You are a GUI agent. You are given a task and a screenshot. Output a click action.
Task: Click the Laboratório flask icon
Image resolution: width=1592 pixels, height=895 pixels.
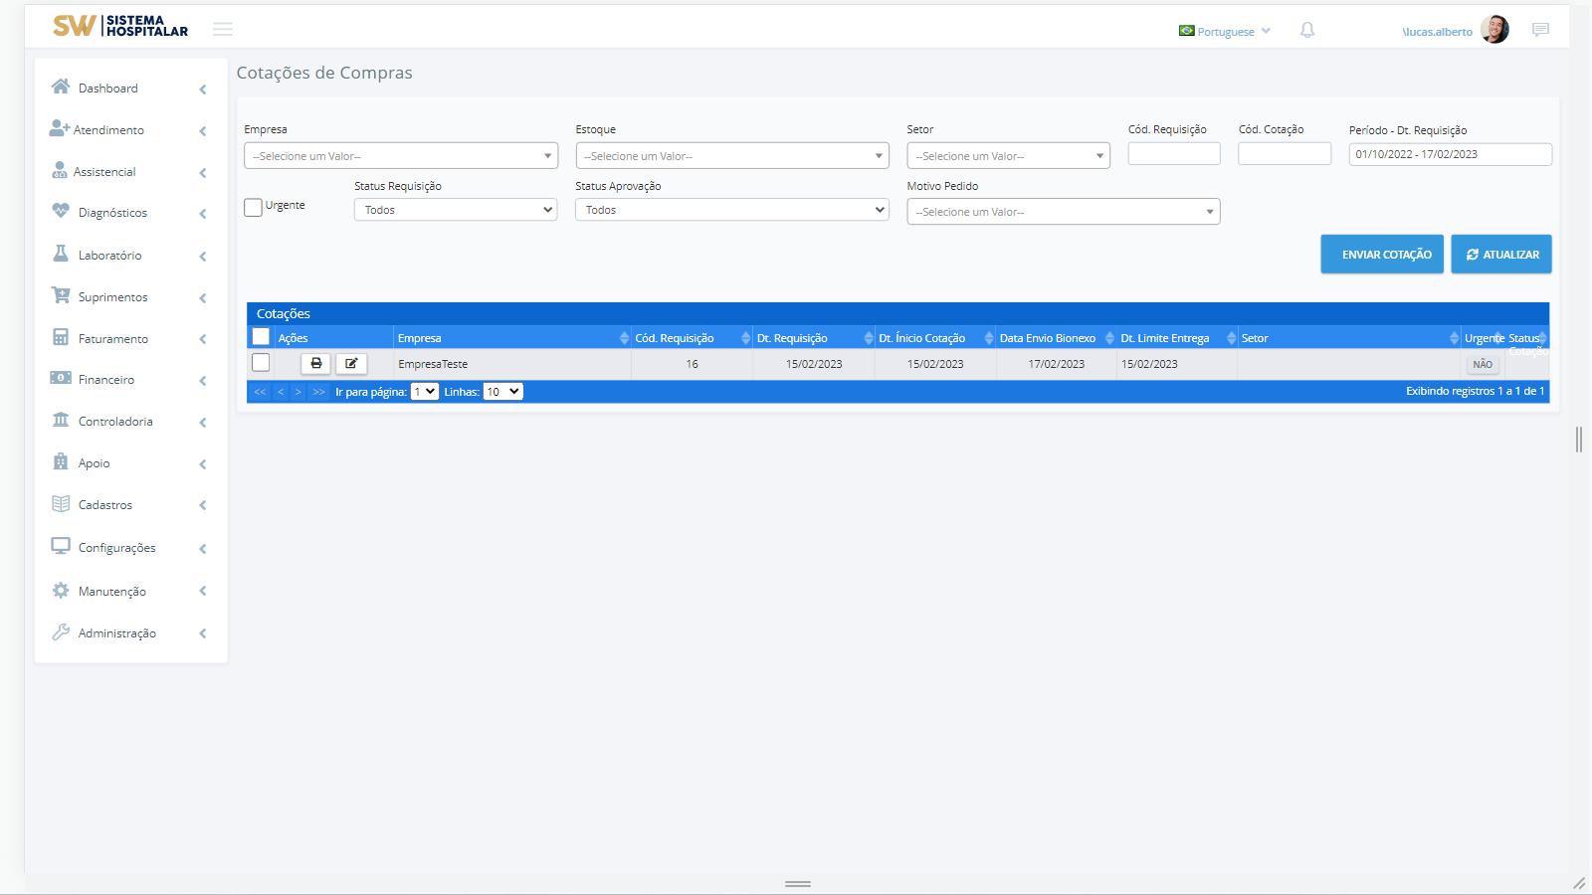61,255
